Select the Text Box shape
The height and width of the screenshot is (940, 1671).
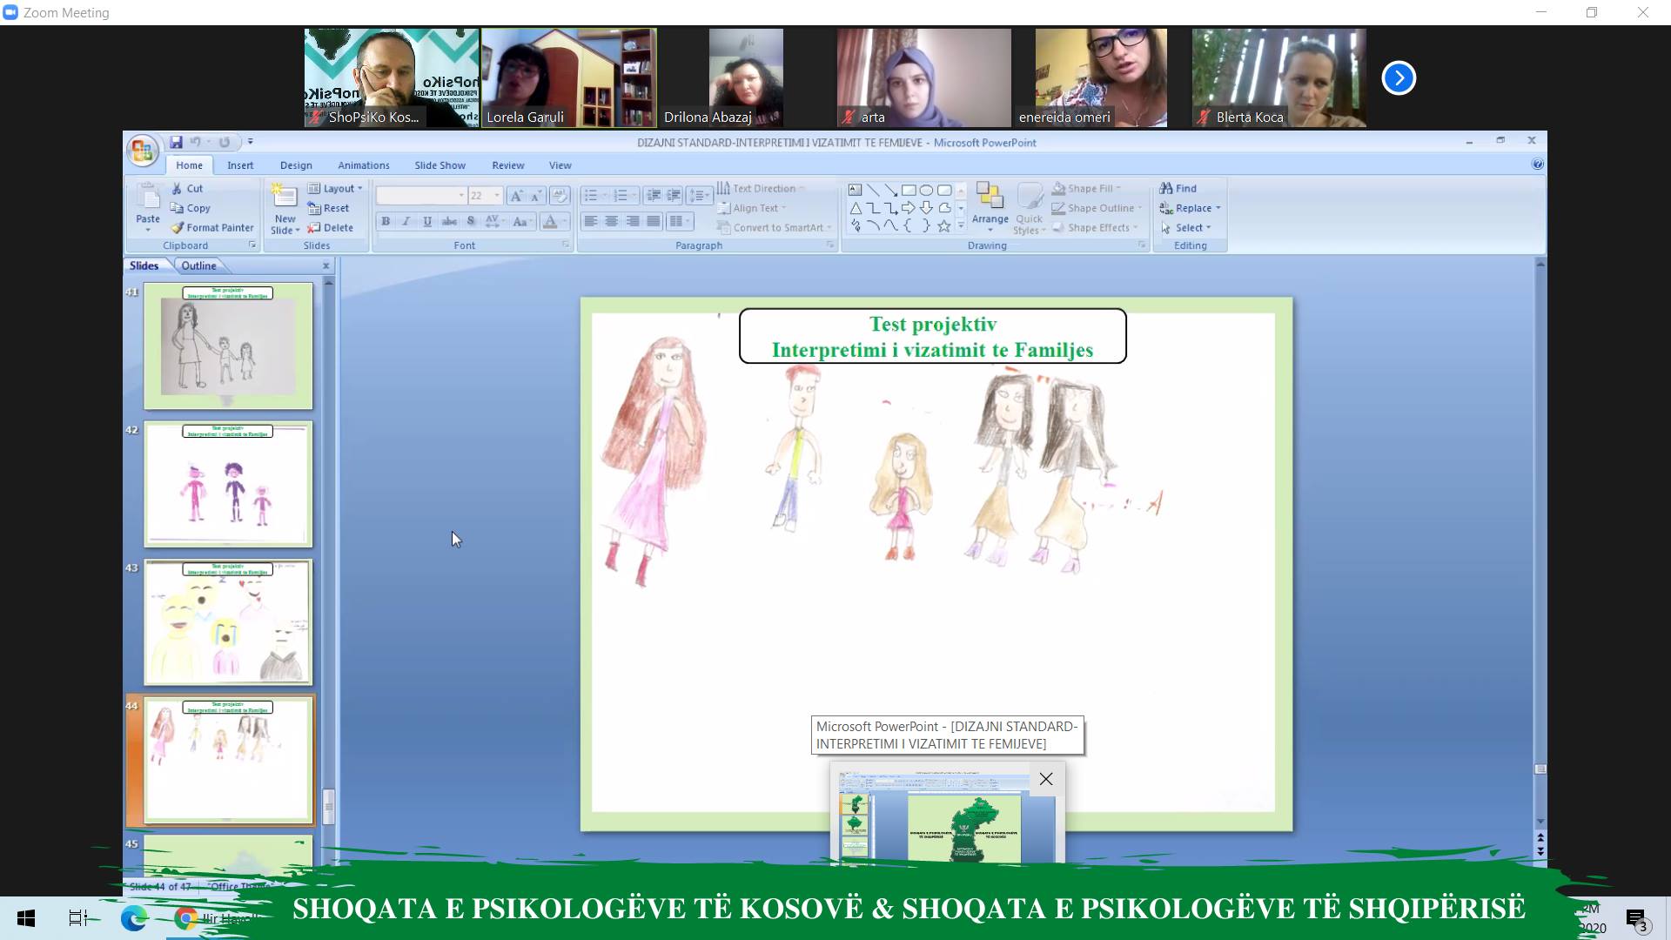point(855,190)
